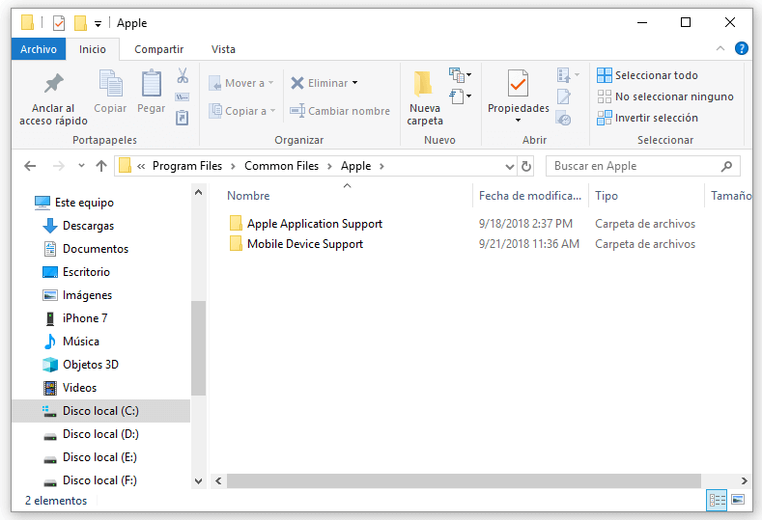Image resolution: width=762 pixels, height=520 pixels.
Task: Sort by the Tipo column header
Action: tap(646, 196)
